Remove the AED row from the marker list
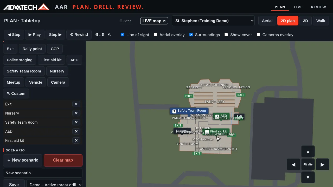This screenshot has height=187, width=333. pyautogui.click(x=76, y=131)
